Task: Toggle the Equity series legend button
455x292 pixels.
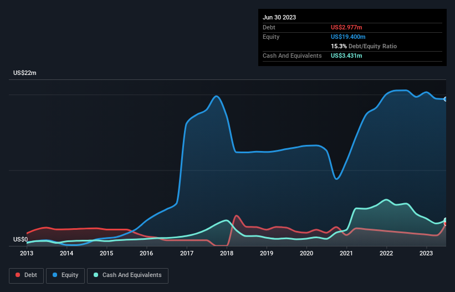Action: point(65,275)
